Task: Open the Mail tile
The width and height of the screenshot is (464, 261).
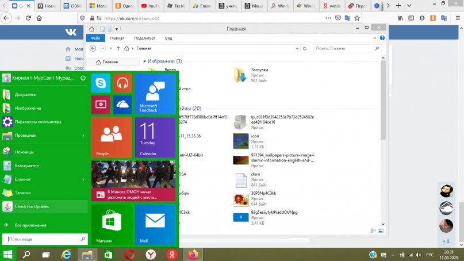Action: click(x=155, y=224)
